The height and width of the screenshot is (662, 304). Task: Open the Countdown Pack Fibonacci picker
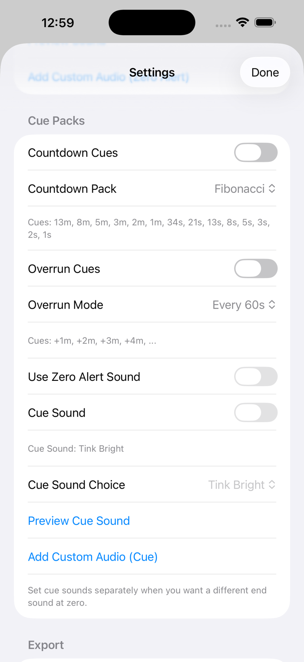240,189
